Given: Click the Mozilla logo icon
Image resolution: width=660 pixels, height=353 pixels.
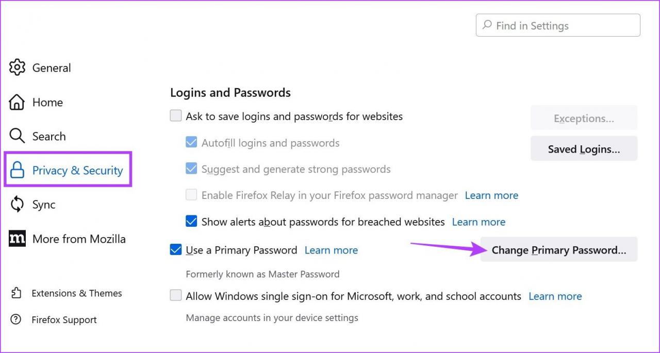Looking at the screenshot, I should 17,239.
